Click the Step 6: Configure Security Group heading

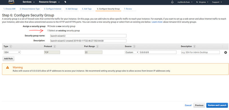pos(28,15)
